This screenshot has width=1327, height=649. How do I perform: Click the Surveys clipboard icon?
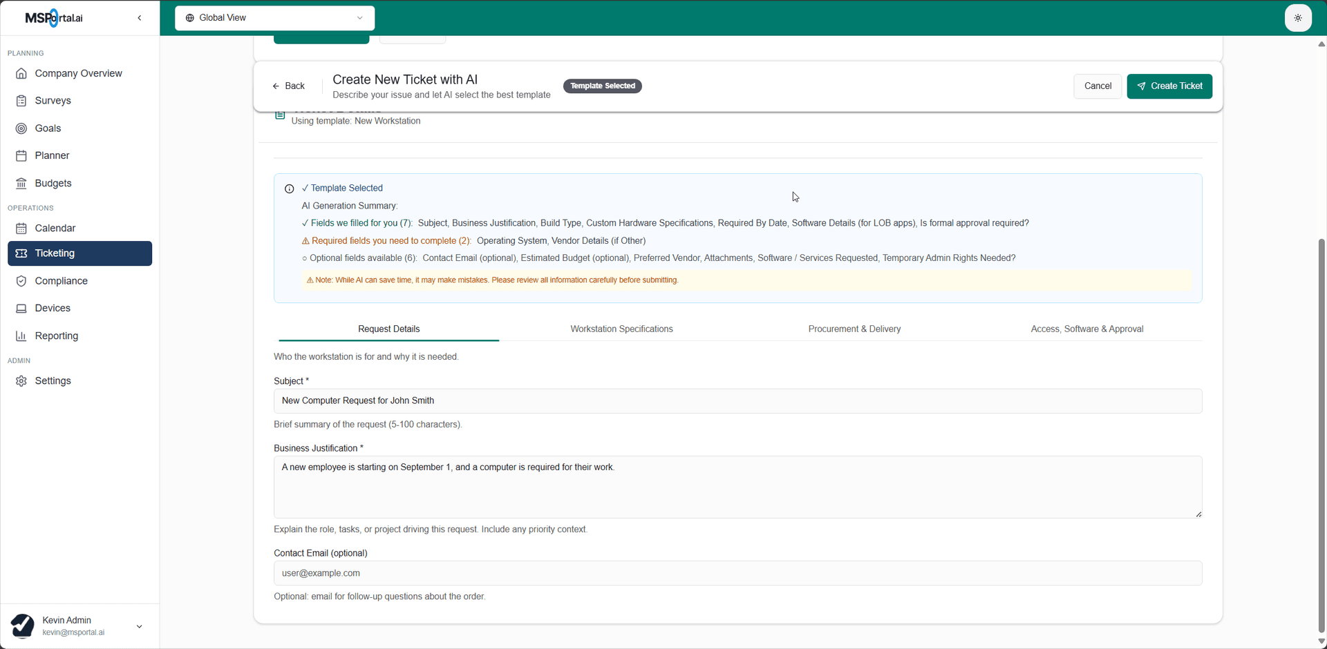[x=21, y=101]
